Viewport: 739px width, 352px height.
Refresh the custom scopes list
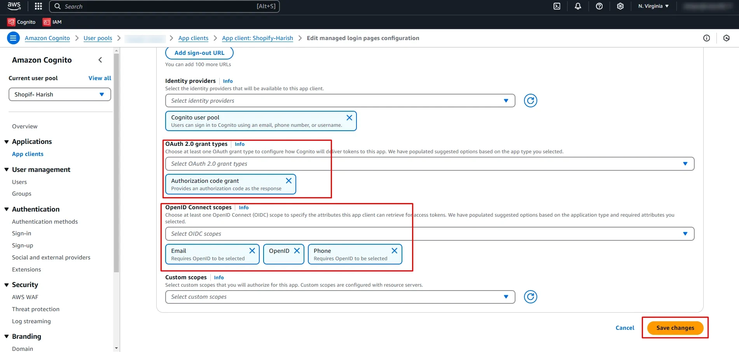point(530,297)
